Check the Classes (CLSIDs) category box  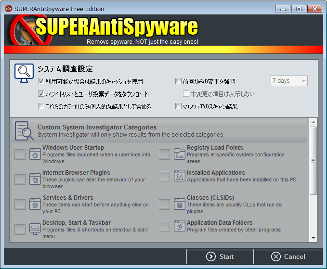164,205
